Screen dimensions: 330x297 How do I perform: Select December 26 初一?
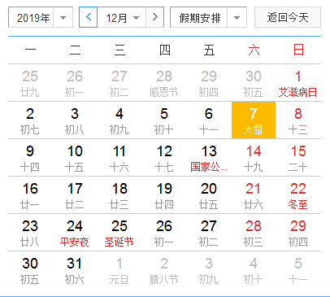(x=164, y=233)
